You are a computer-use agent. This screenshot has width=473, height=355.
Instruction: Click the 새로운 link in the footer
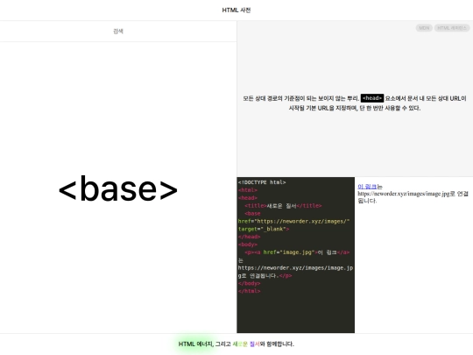[240, 344]
